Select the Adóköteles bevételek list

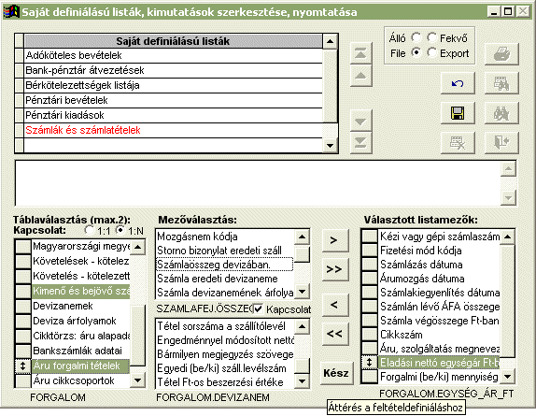point(173,55)
